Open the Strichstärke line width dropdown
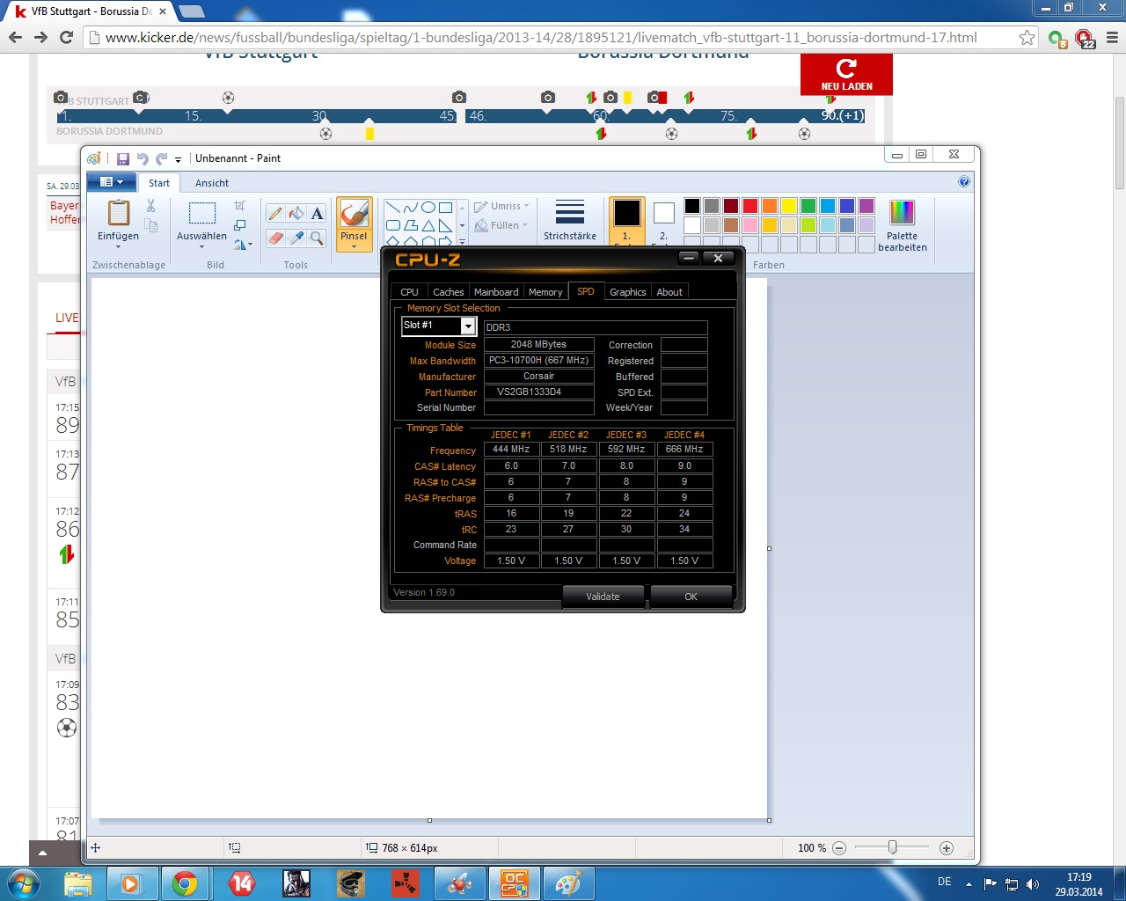1126x901 pixels. [x=570, y=220]
